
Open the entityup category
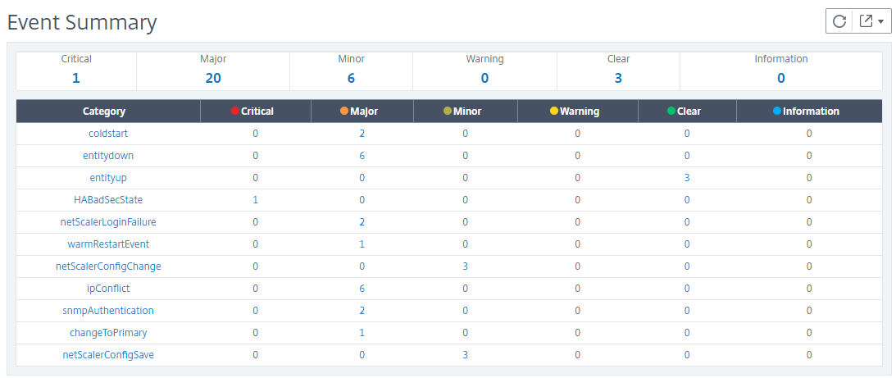(x=108, y=178)
